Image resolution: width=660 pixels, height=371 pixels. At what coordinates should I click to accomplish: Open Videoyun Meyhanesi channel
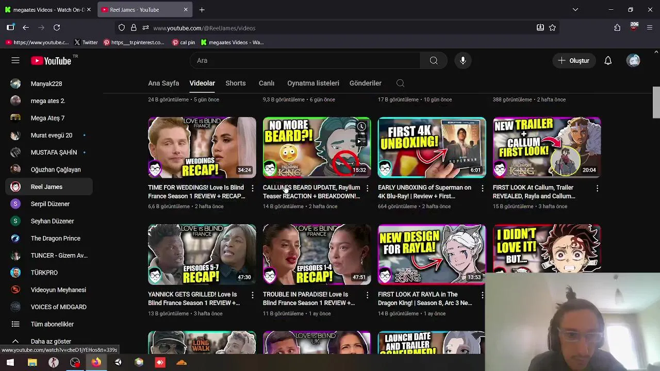click(49, 290)
